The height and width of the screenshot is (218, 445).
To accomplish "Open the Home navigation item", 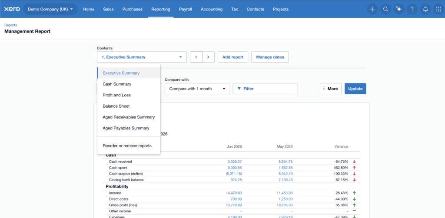I will (x=89, y=9).
